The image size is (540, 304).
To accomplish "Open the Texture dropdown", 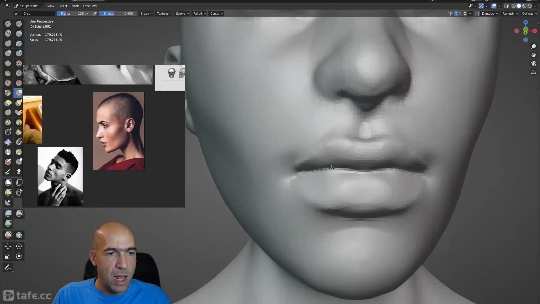I will pyautogui.click(x=164, y=14).
